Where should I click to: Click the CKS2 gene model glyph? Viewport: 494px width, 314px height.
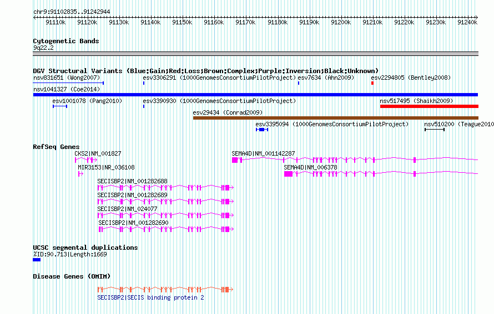85,160
